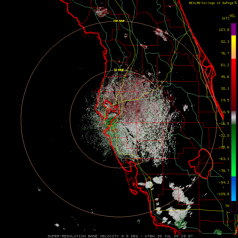Click the TH legend label
238x238 pixels.
coord(227,206)
